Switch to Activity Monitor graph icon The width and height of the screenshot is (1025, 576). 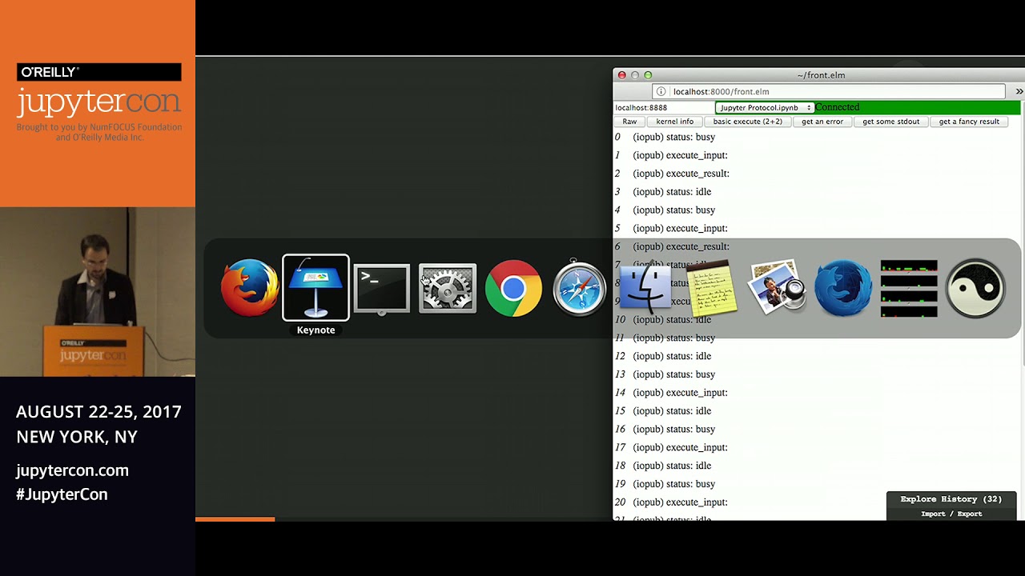pyautogui.click(x=909, y=288)
